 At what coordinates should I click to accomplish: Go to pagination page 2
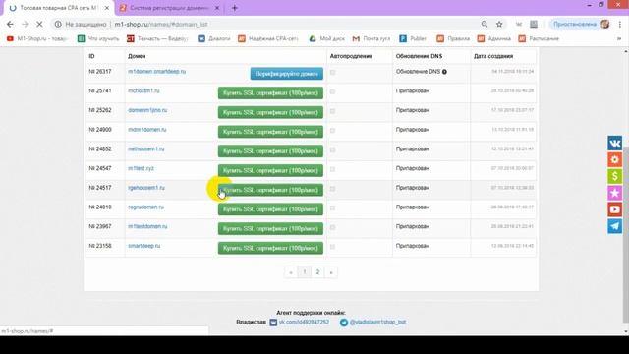317,272
